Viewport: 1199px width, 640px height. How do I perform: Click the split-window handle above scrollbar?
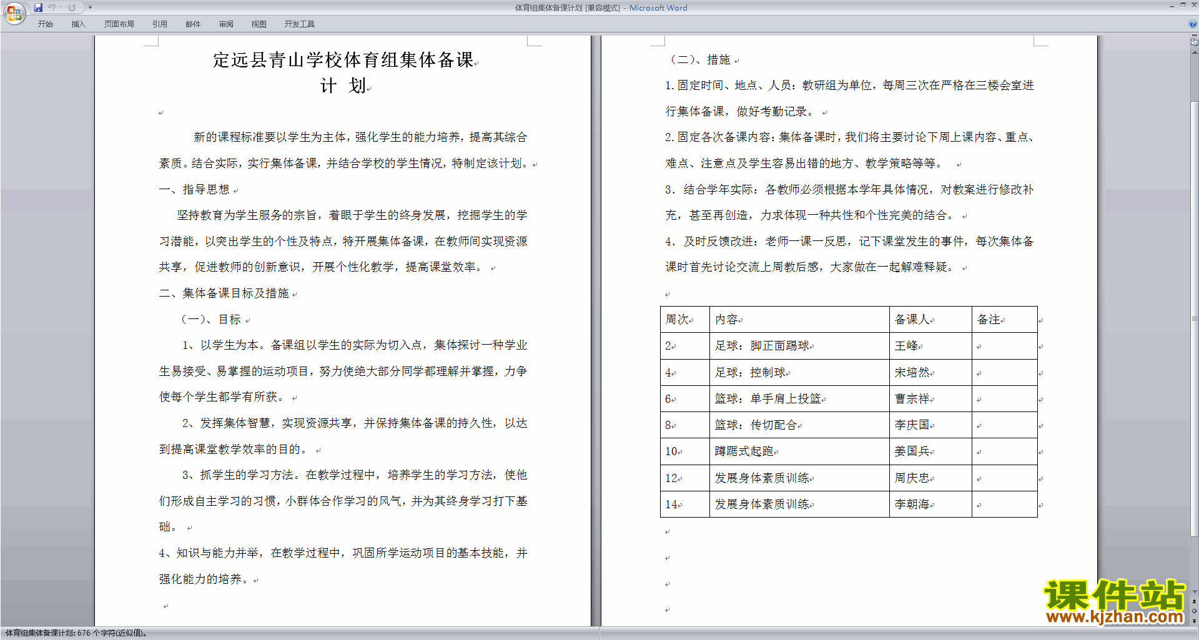pyautogui.click(x=1194, y=36)
